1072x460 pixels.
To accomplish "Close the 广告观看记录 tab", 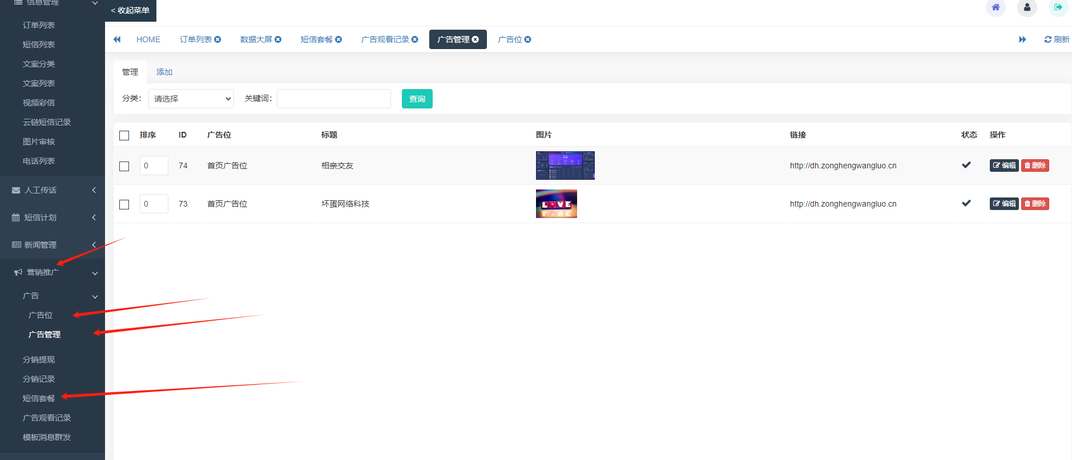I will (415, 39).
